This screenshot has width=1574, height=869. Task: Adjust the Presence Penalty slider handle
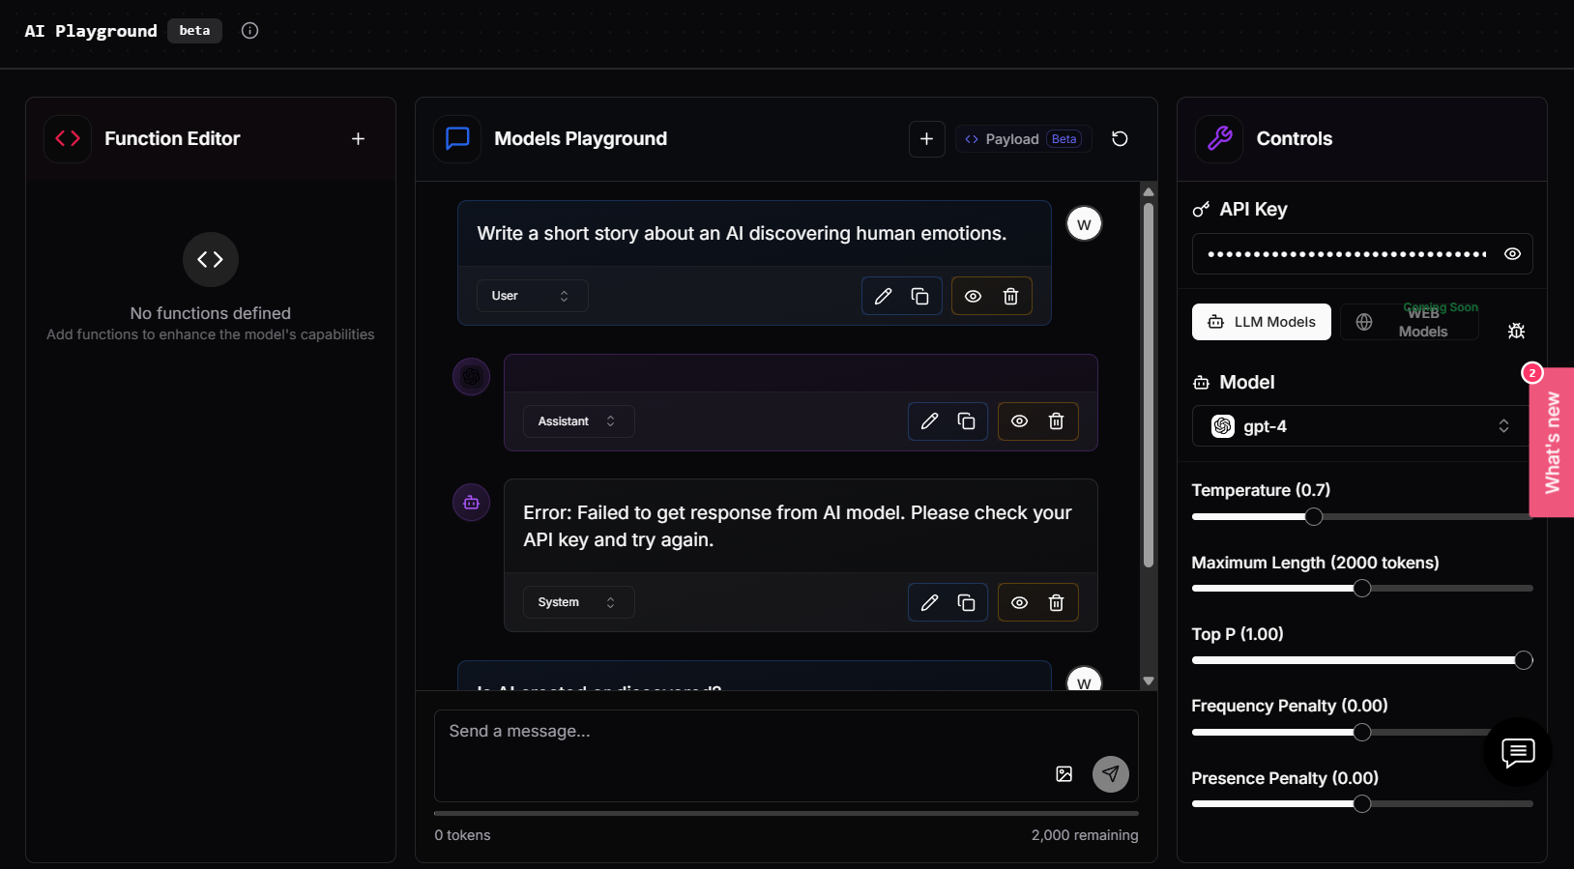coord(1362,804)
